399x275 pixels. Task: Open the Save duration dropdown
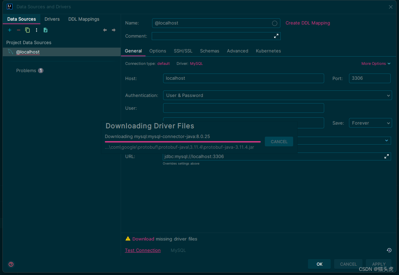(x=370, y=123)
